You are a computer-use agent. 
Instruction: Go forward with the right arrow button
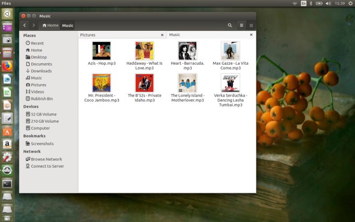click(x=34, y=25)
